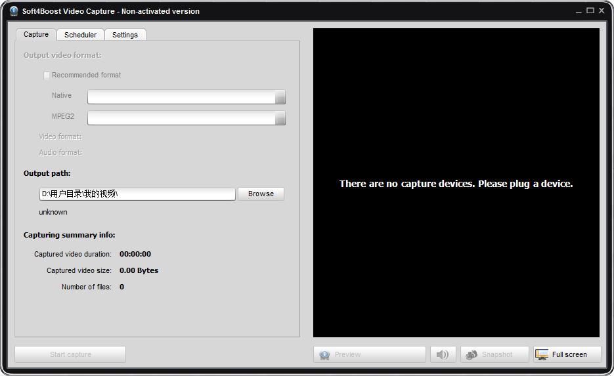Click the 'no capture devices' message in preview
This screenshot has width=614, height=376.
(456, 184)
